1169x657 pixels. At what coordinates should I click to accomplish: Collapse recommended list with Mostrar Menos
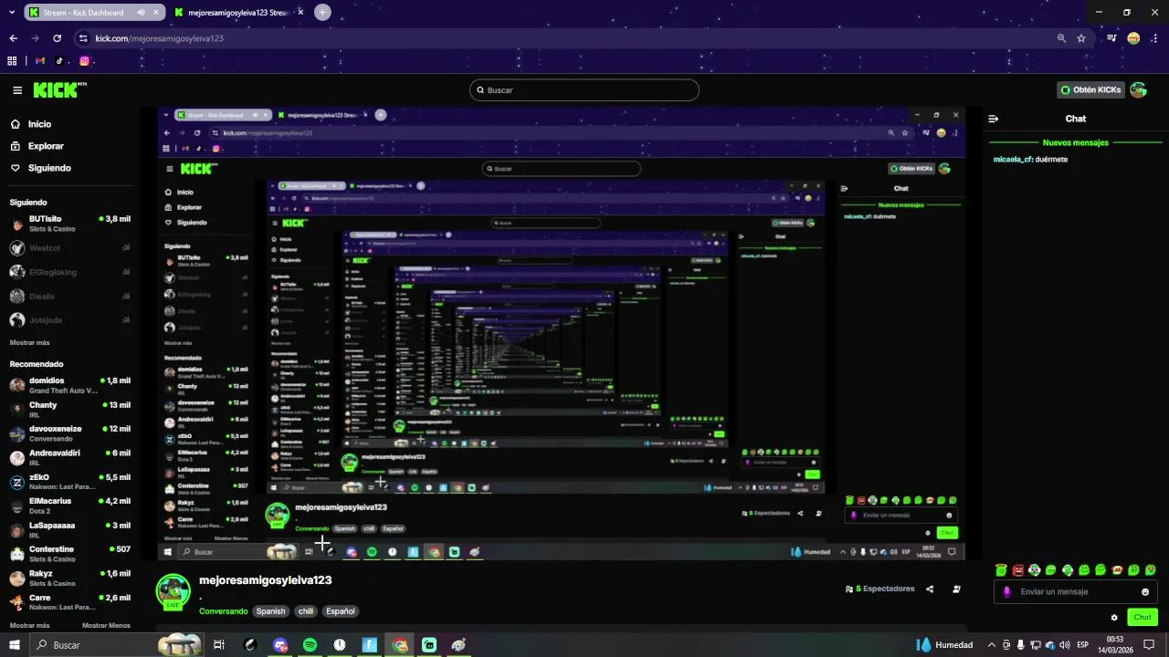pyautogui.click(x=106, y=625)
